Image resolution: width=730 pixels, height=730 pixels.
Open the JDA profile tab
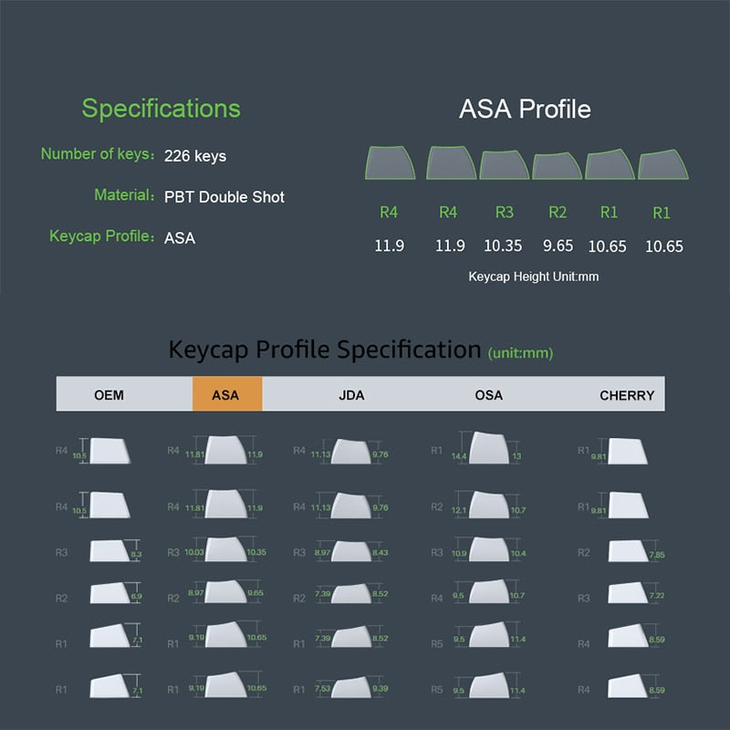[351, 395]
